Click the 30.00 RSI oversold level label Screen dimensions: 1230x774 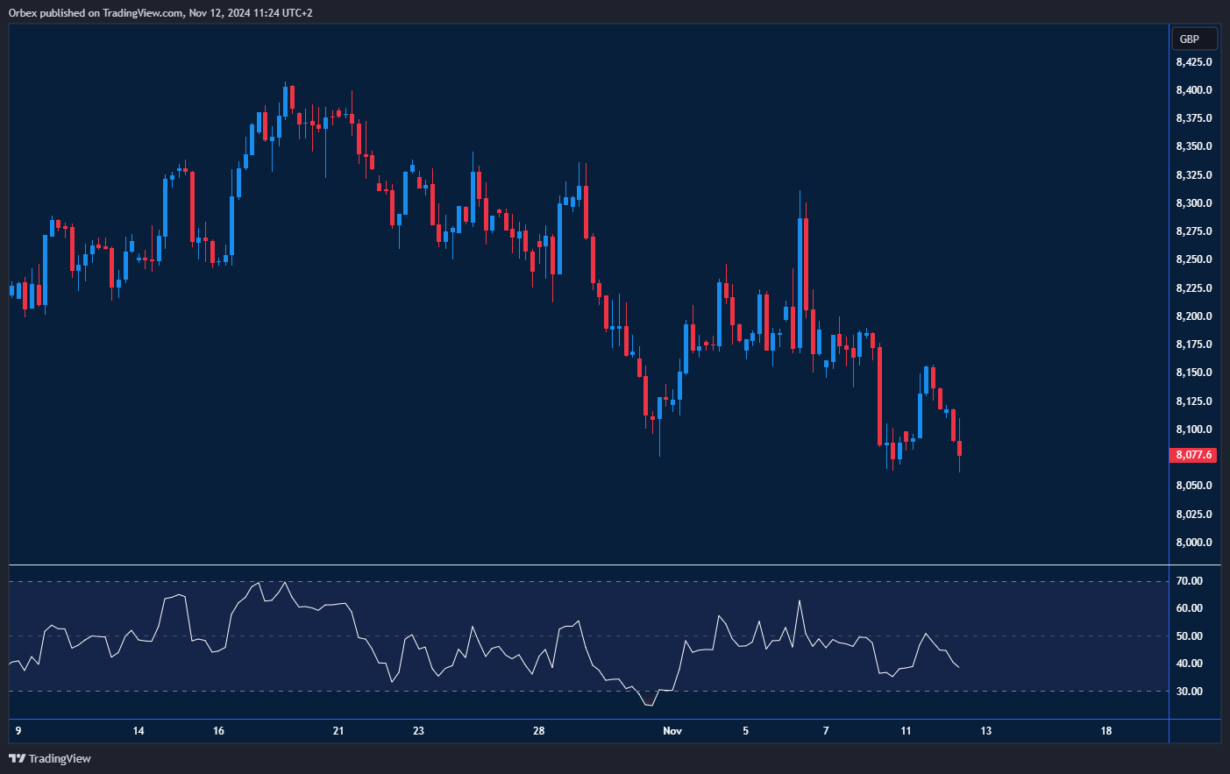[1189, 692]
